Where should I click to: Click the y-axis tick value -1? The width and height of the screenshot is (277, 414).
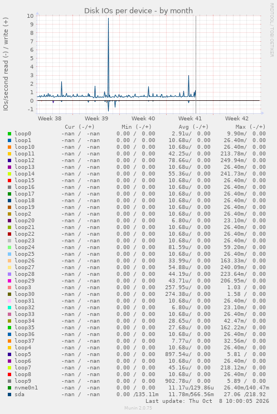click(31, 109)
